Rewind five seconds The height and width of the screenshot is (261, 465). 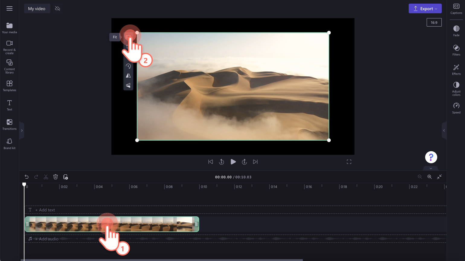221,162
